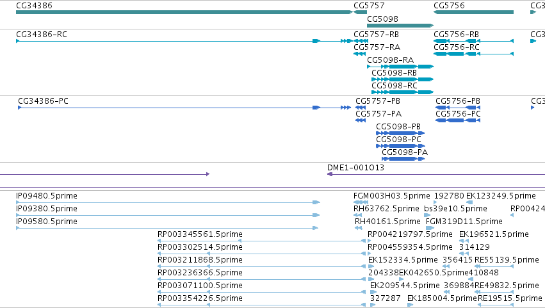The width and height of the screenshot is (545, 308).
Task: Open the CG5757-PA protein label
Action: click(x=378, y=114)
